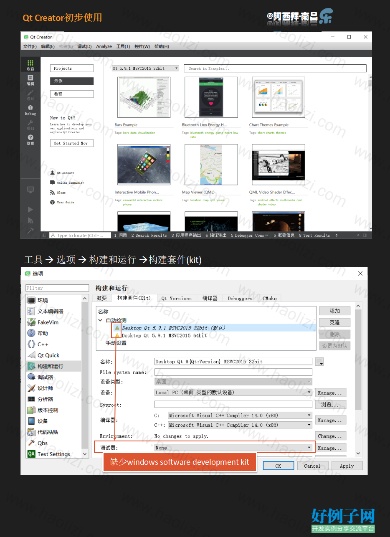Open the 工具(T) menu in Qt Creator
Viewport: 390px width, 537px height.
click(123, 46)
